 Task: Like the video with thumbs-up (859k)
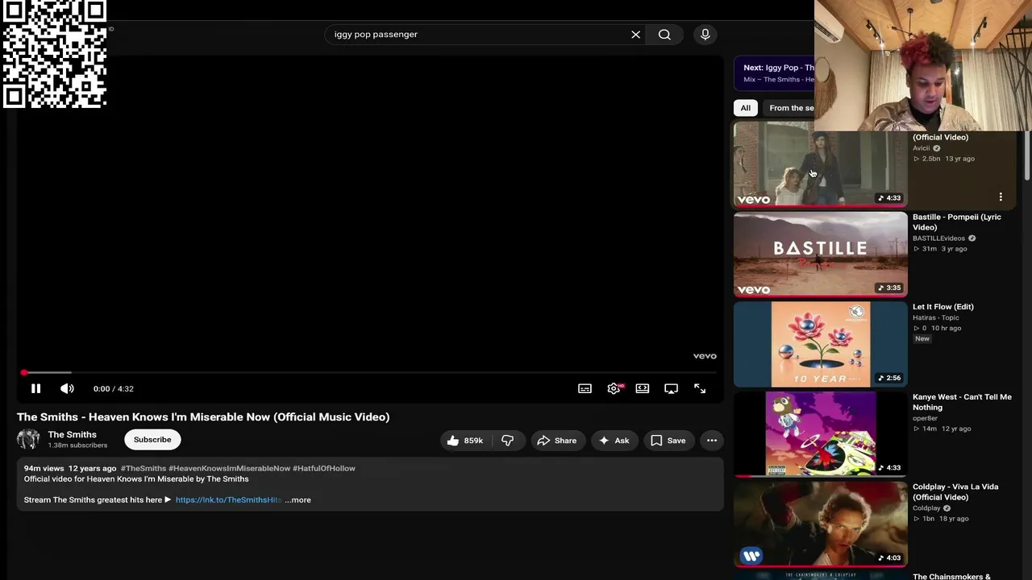[x=465, y=441]
